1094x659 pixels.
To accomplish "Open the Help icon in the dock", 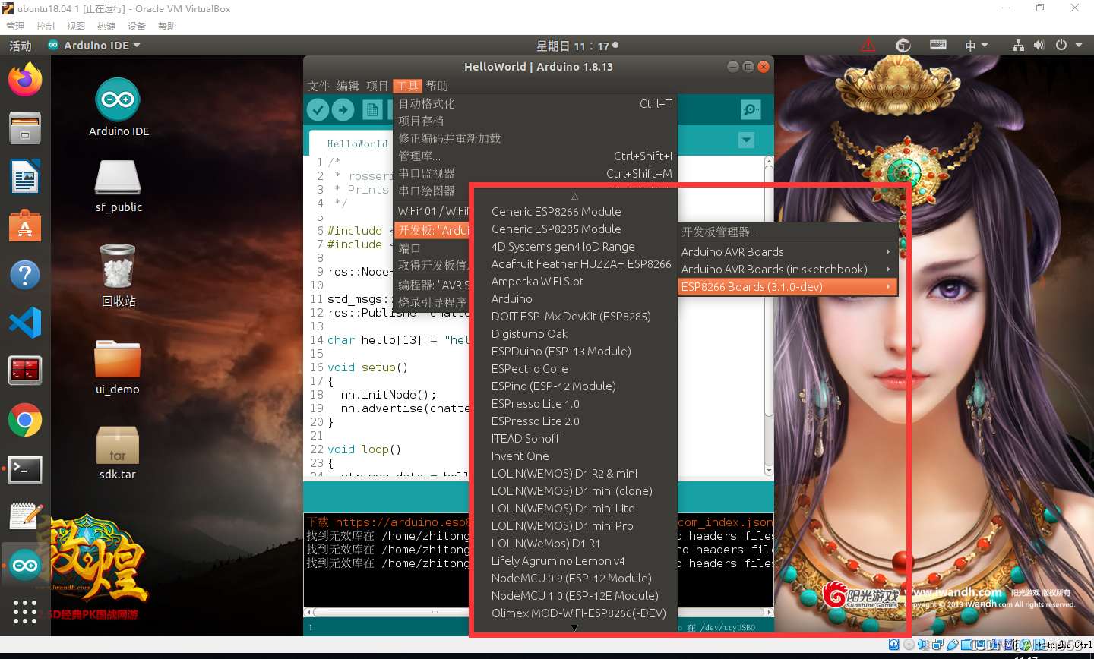I will (x=25, y=275).
